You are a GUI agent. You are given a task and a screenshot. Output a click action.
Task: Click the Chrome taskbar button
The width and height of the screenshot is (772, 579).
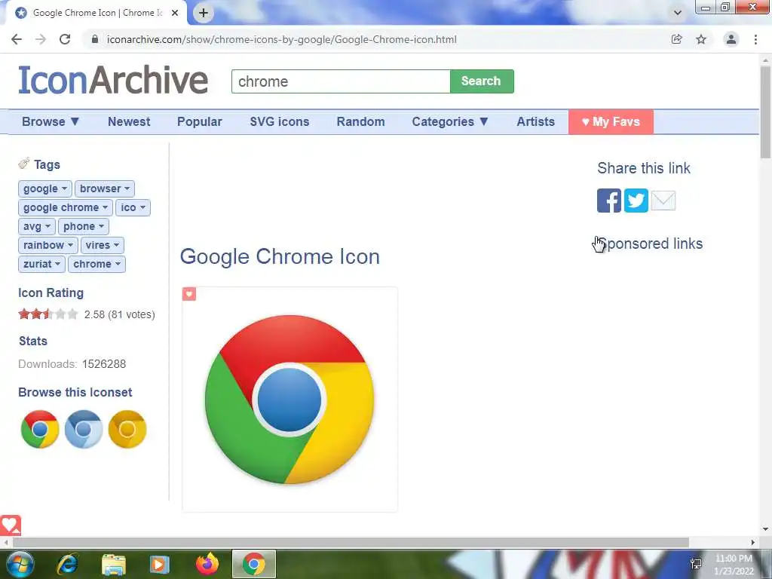254,564
